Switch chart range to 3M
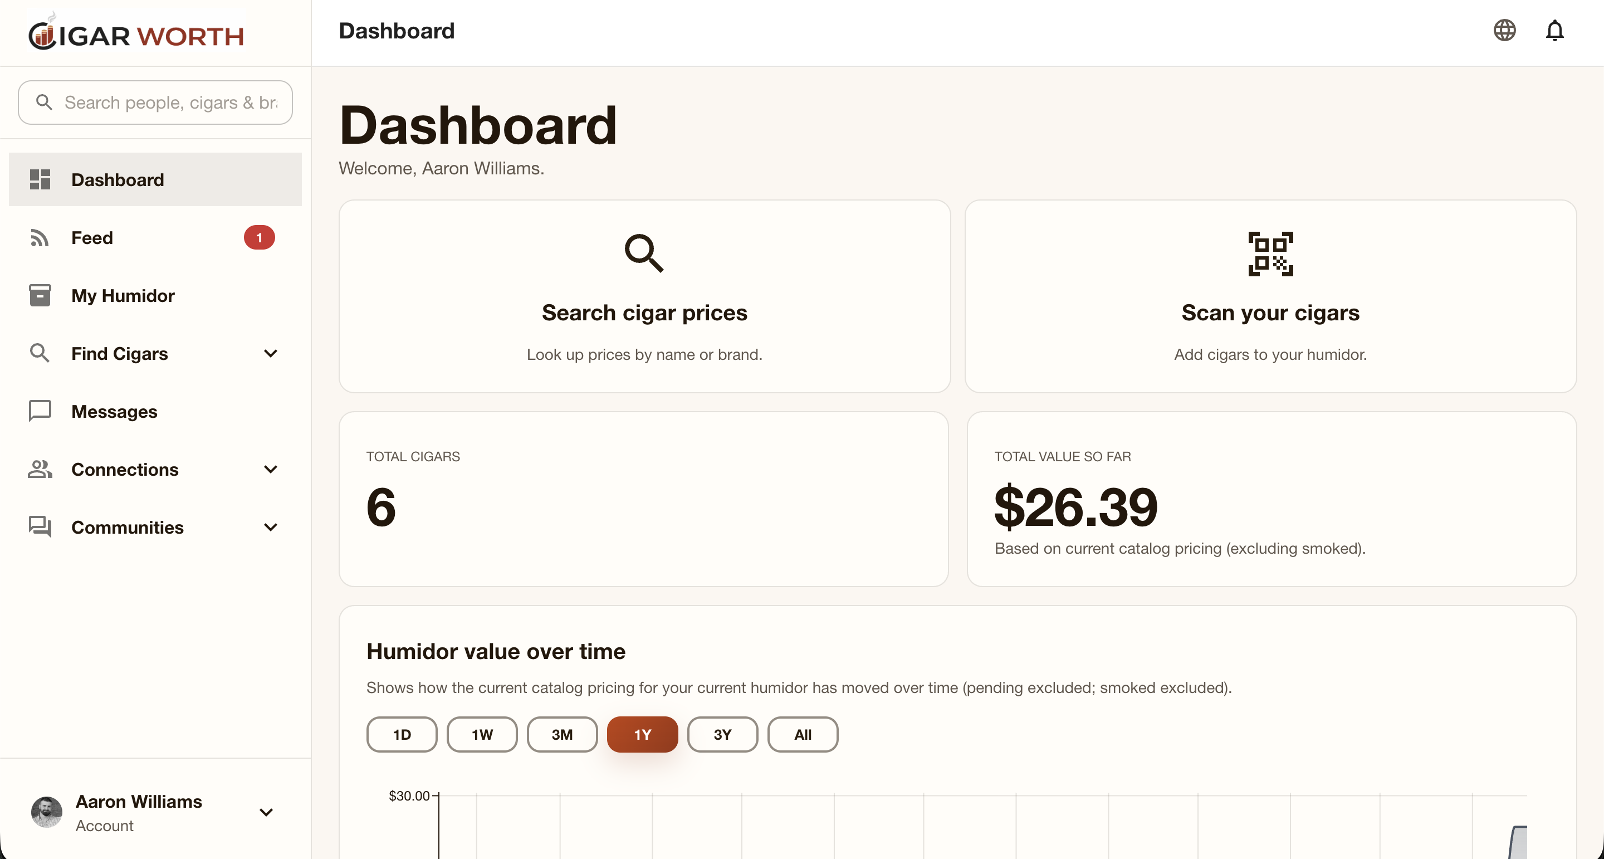 coord(561,734)
